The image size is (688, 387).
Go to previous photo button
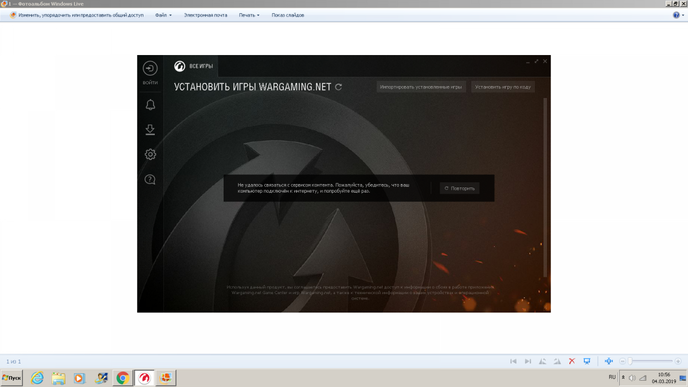[513, 361]
